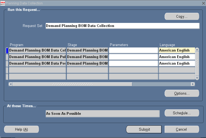The image size is (206, 138).
Task: Click horizontal scrollbar right arrow
Action: (x=193, y=84)
